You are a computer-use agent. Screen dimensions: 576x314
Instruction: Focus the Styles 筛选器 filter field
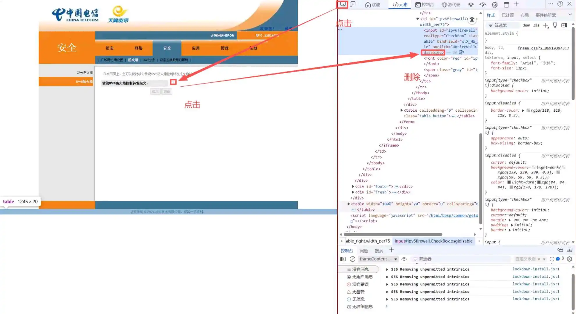[x=503, y=26]
